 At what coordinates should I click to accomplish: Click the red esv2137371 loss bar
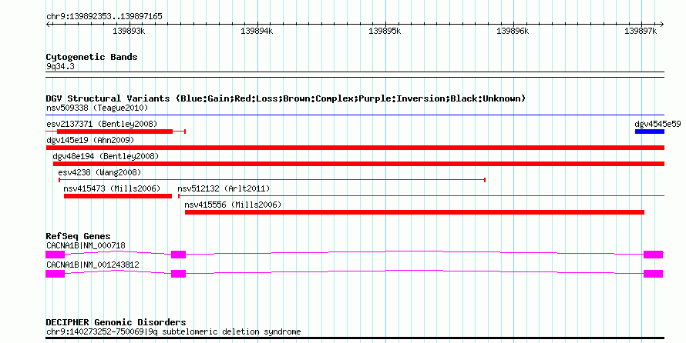click(115, 132)
